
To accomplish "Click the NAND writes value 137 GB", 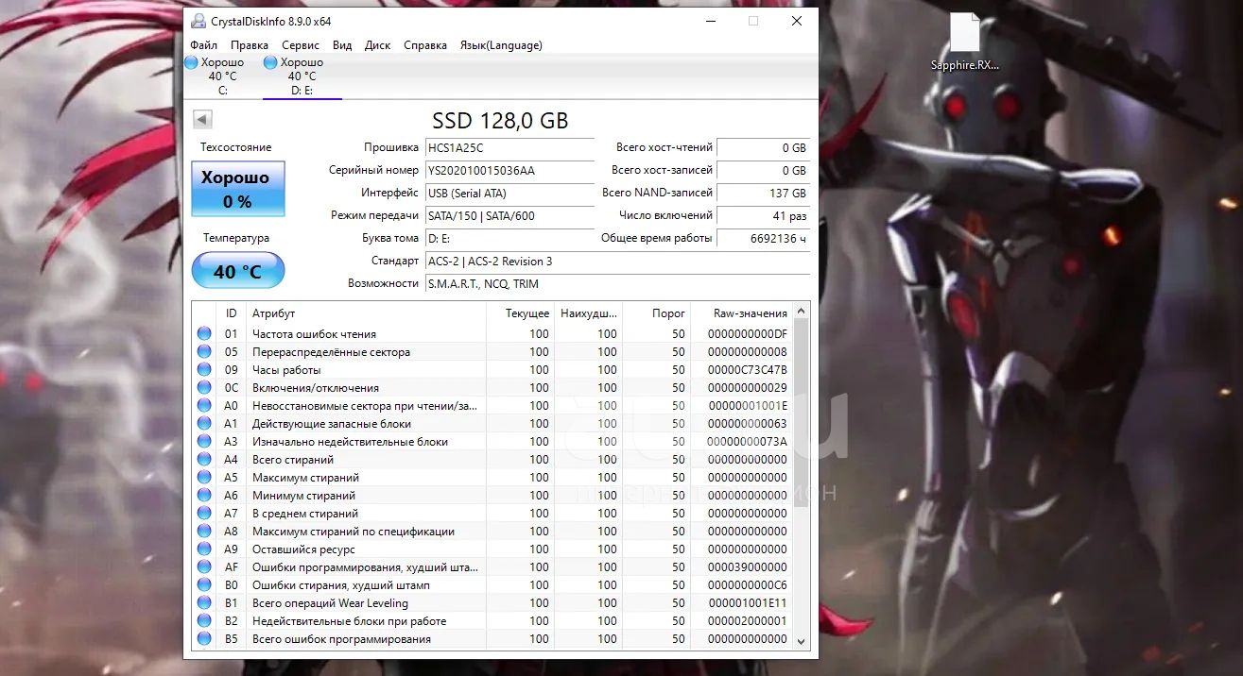I will [x=763, y=193].
